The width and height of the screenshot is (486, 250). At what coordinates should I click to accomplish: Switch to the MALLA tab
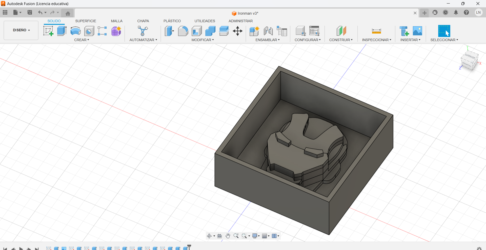coord(117,21)
